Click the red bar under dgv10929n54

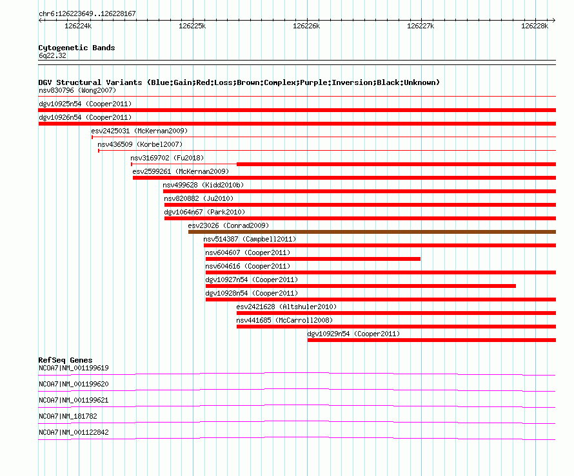pyautogui.click(x=431, y=340)
